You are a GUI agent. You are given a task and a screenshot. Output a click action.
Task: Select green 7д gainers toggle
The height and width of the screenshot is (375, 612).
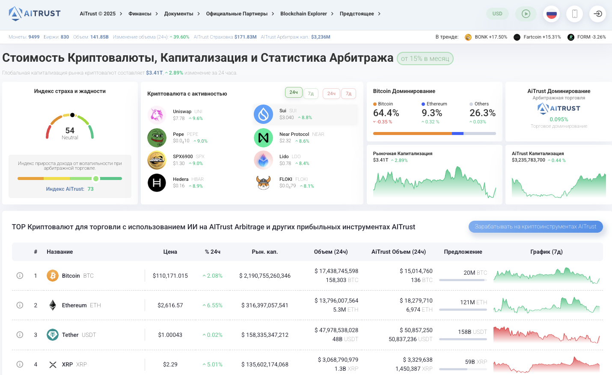(x=311, y=93)
